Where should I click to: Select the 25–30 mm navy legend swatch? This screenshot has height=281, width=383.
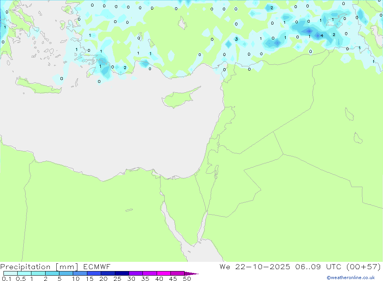(x=122, y=273)
